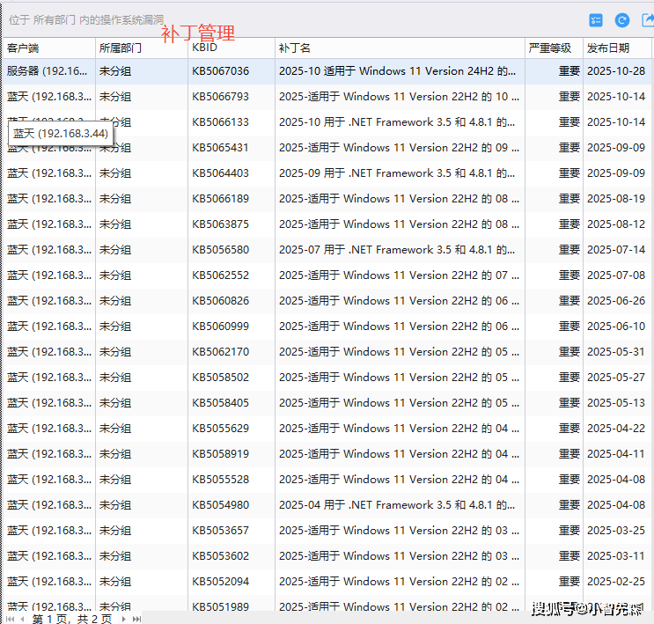654x624 pixels.
Task: Select the KB5066793 patch row
Action: point(220,97)
